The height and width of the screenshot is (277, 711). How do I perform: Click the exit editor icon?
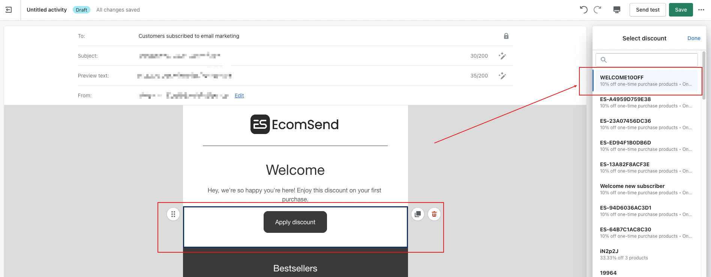tap(9, 10)
